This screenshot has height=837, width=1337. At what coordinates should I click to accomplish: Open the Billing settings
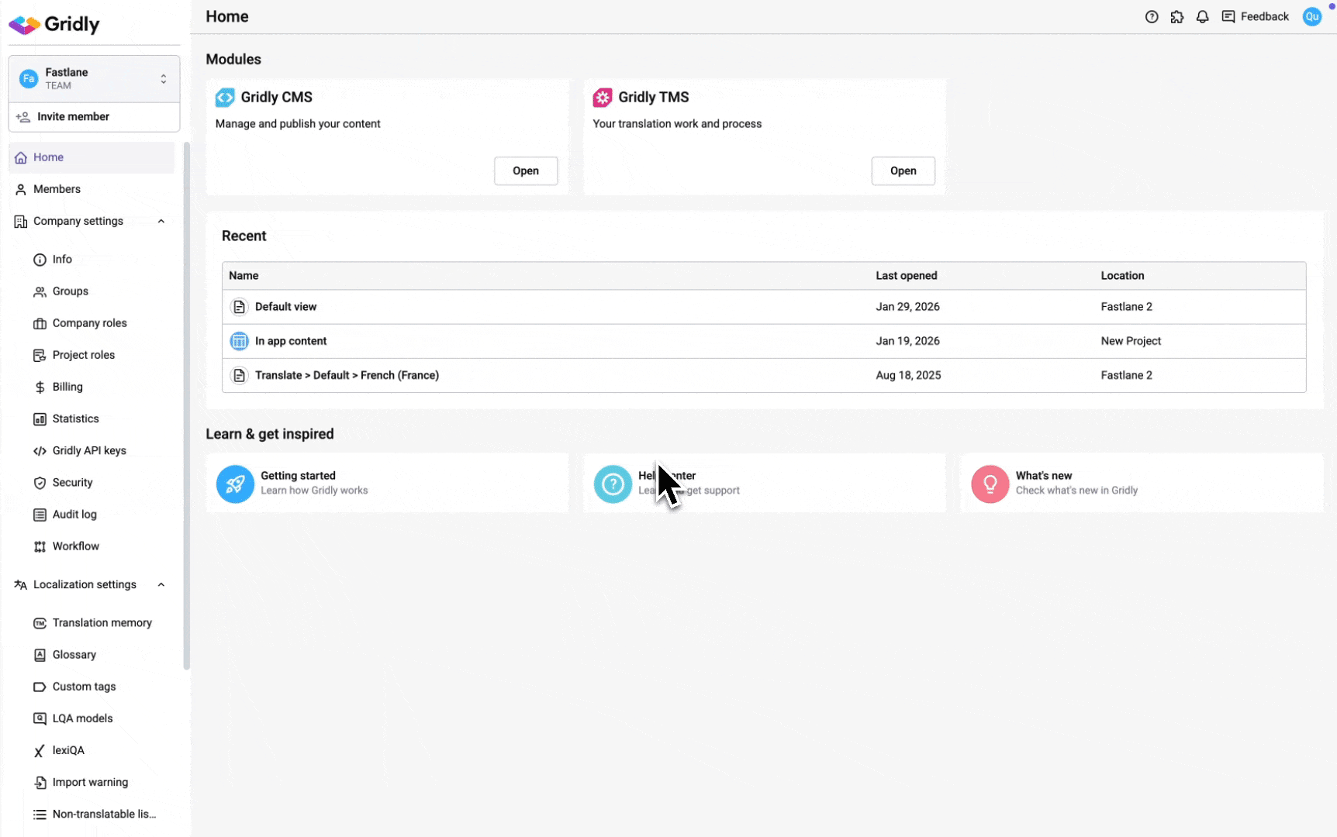[67, 387]
